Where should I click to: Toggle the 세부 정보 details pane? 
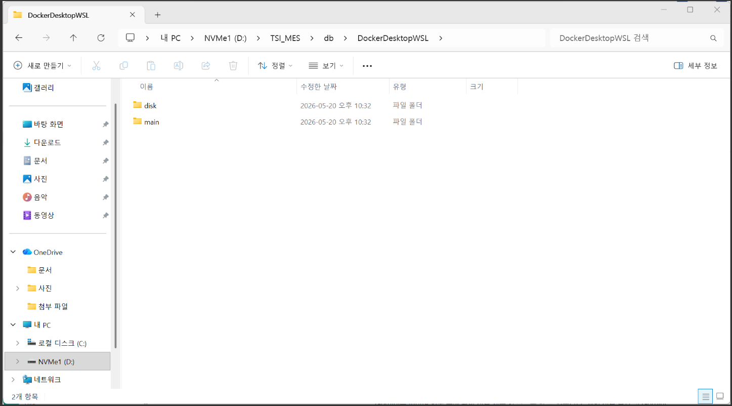(696, 66)
